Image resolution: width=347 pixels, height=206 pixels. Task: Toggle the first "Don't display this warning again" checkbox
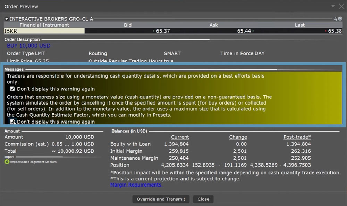[12, 89]
